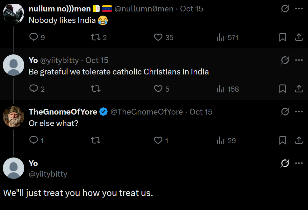Like the post with 5 likes

coord(158,89)
